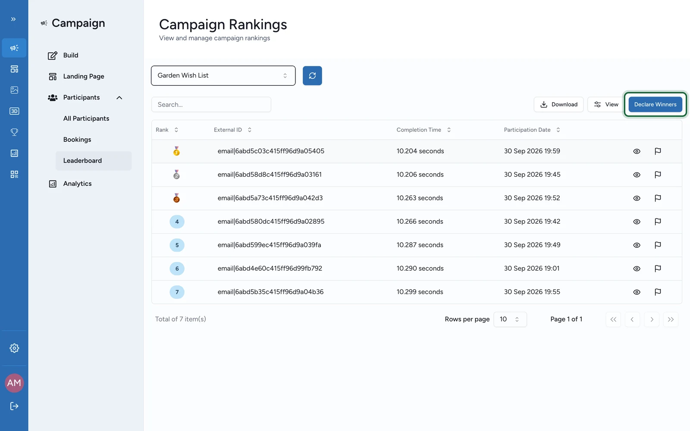
Task: Flag the rank 7 participant
Action: point(658,292)
